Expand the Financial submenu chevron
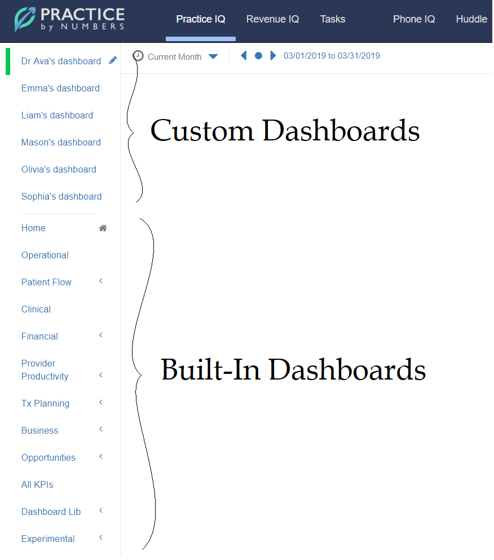Image resolution: width=494 pixels, height=560 pixels. click(x=101, y=336)
